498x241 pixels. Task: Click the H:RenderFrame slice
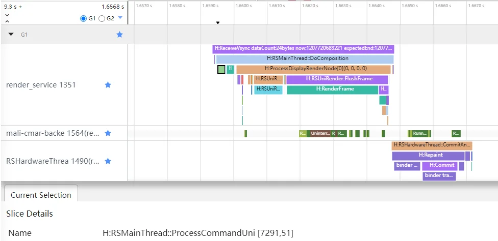(333, 90)
